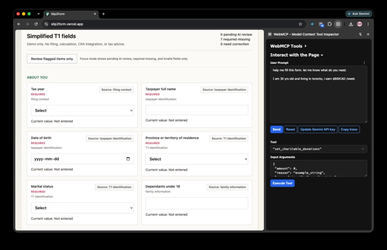This screenshot has height=250, width=387.
Task: Open the Downloads icon in the toolbar
Action: 351,24
